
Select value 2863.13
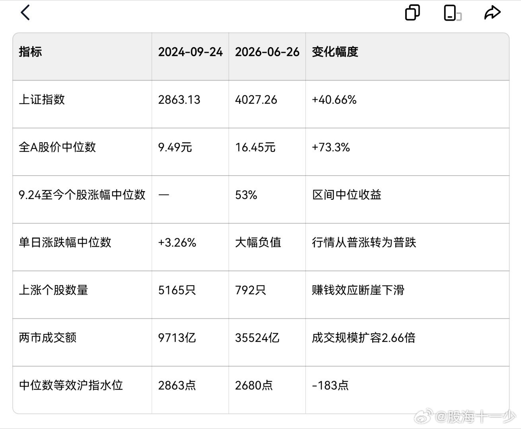pyautogui.click(x=179, y=100)
